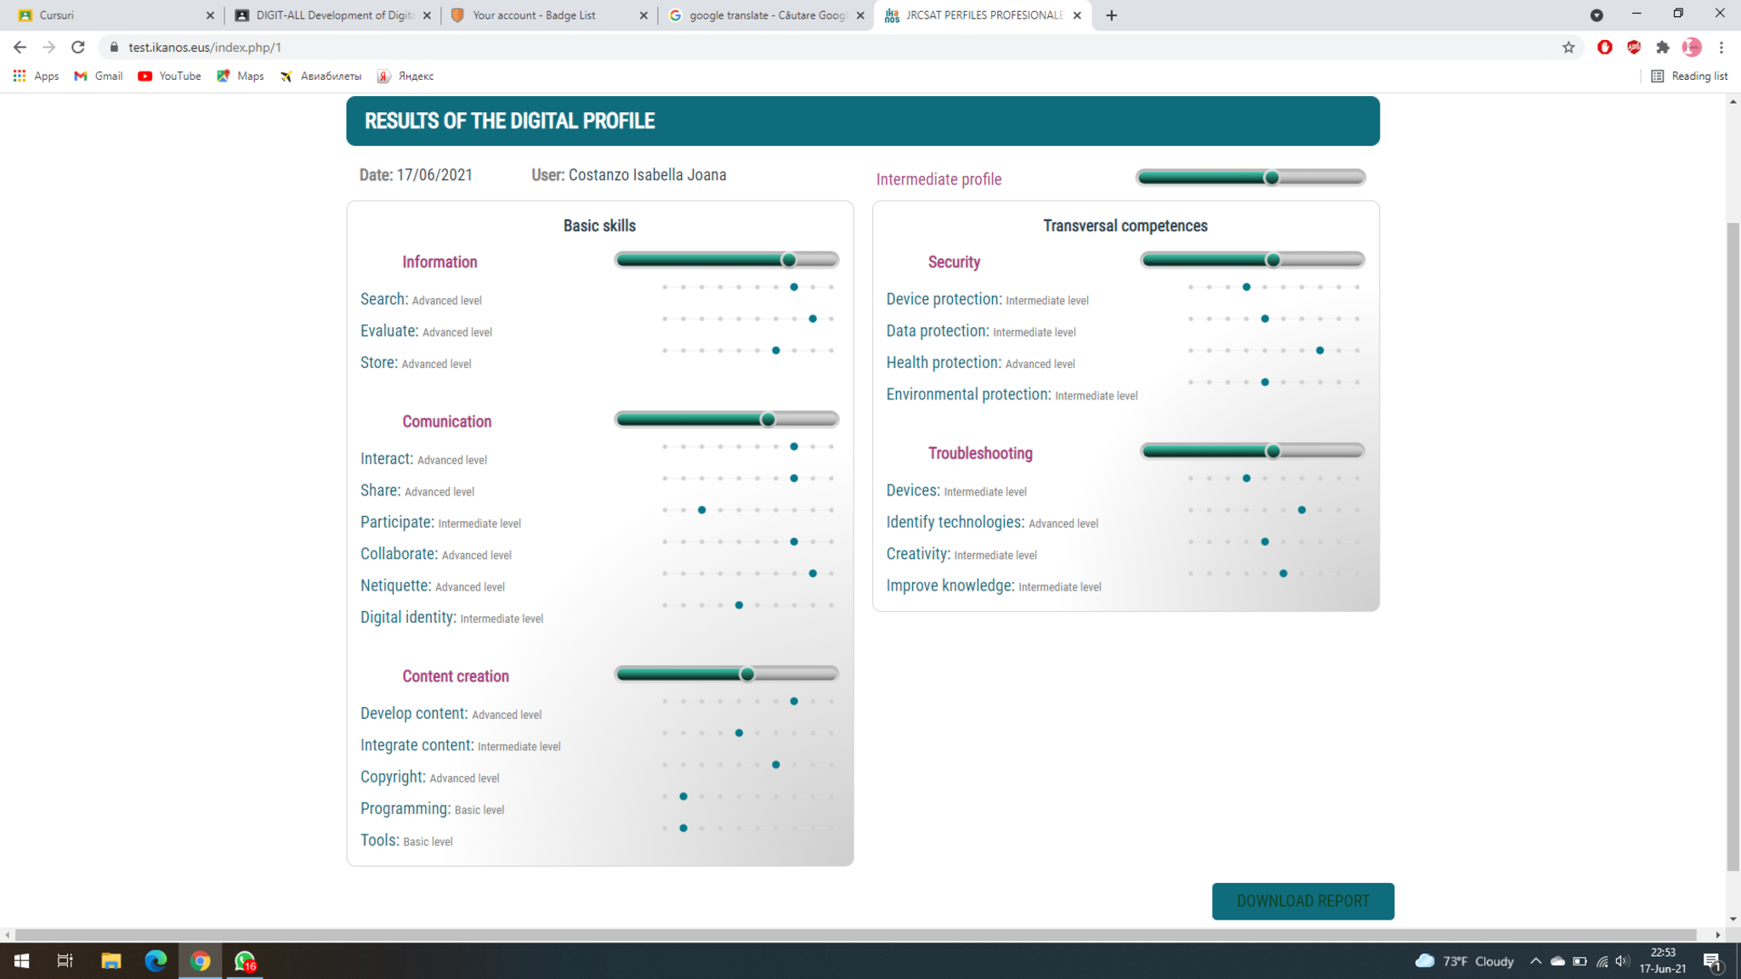
Task: Click the Security competence slider handle
Action: click(x=1273, y=260)
